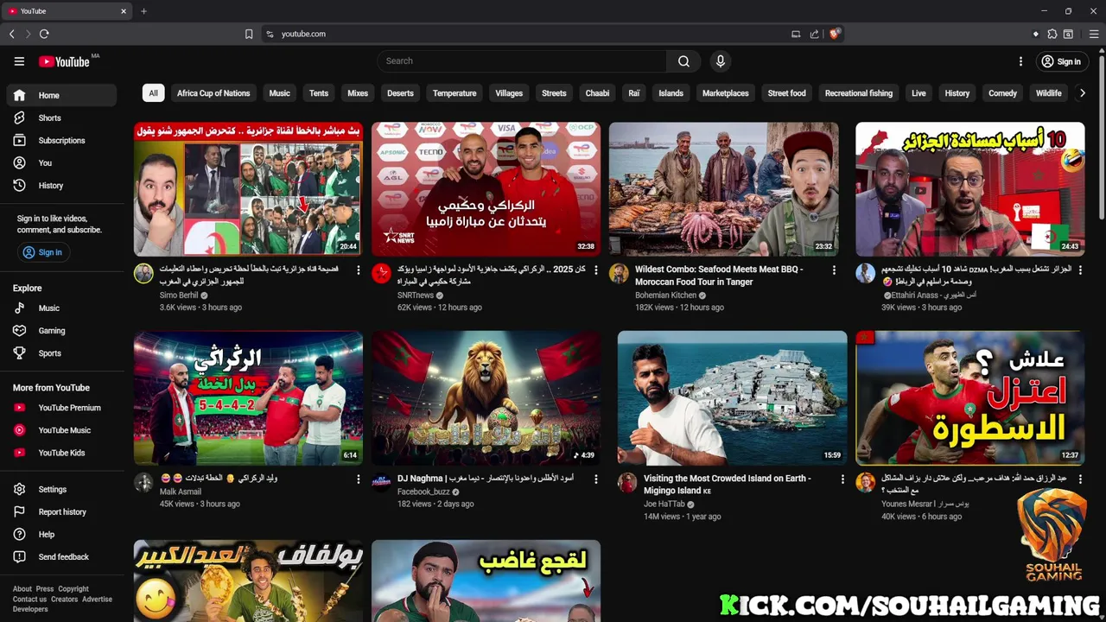This screenshot has width=1106, height=622.
Task: Open Gaming under Explore
Action: [x=61, y=330]
